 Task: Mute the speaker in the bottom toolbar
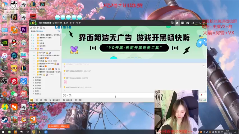37,100
